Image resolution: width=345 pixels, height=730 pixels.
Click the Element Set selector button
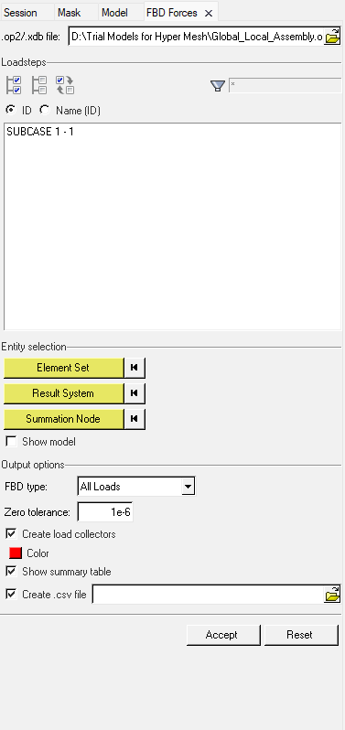[63, 368]
